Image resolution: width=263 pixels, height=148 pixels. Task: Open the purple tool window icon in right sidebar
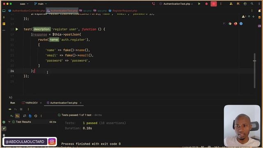[259, 26]
